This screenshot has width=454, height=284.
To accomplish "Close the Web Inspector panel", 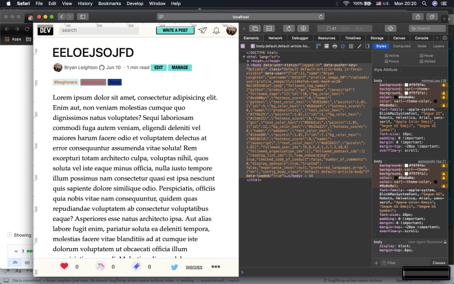I will coord(244,28).
